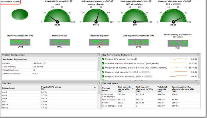
Task: Select NFS virtual disk storage row
Action: point(108,95)
